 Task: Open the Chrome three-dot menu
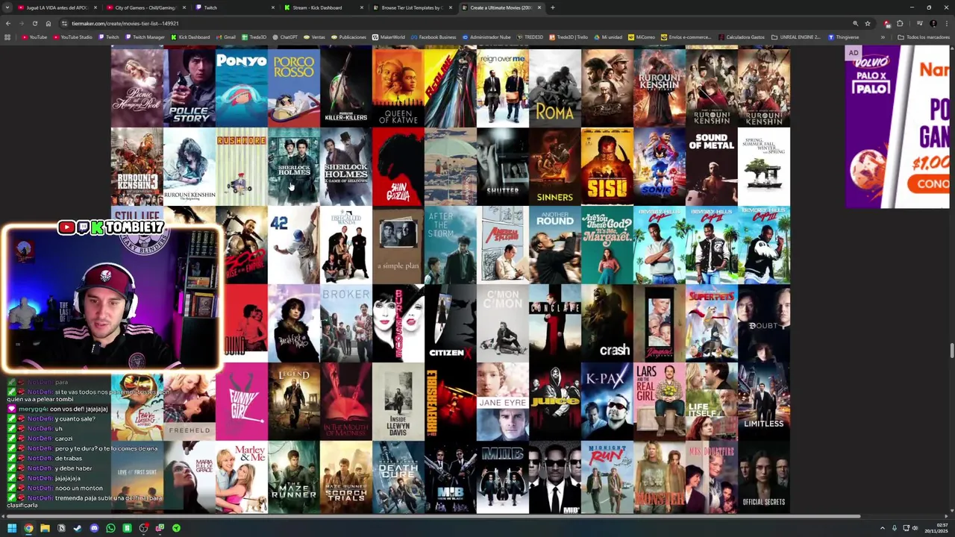coord(946,23)
